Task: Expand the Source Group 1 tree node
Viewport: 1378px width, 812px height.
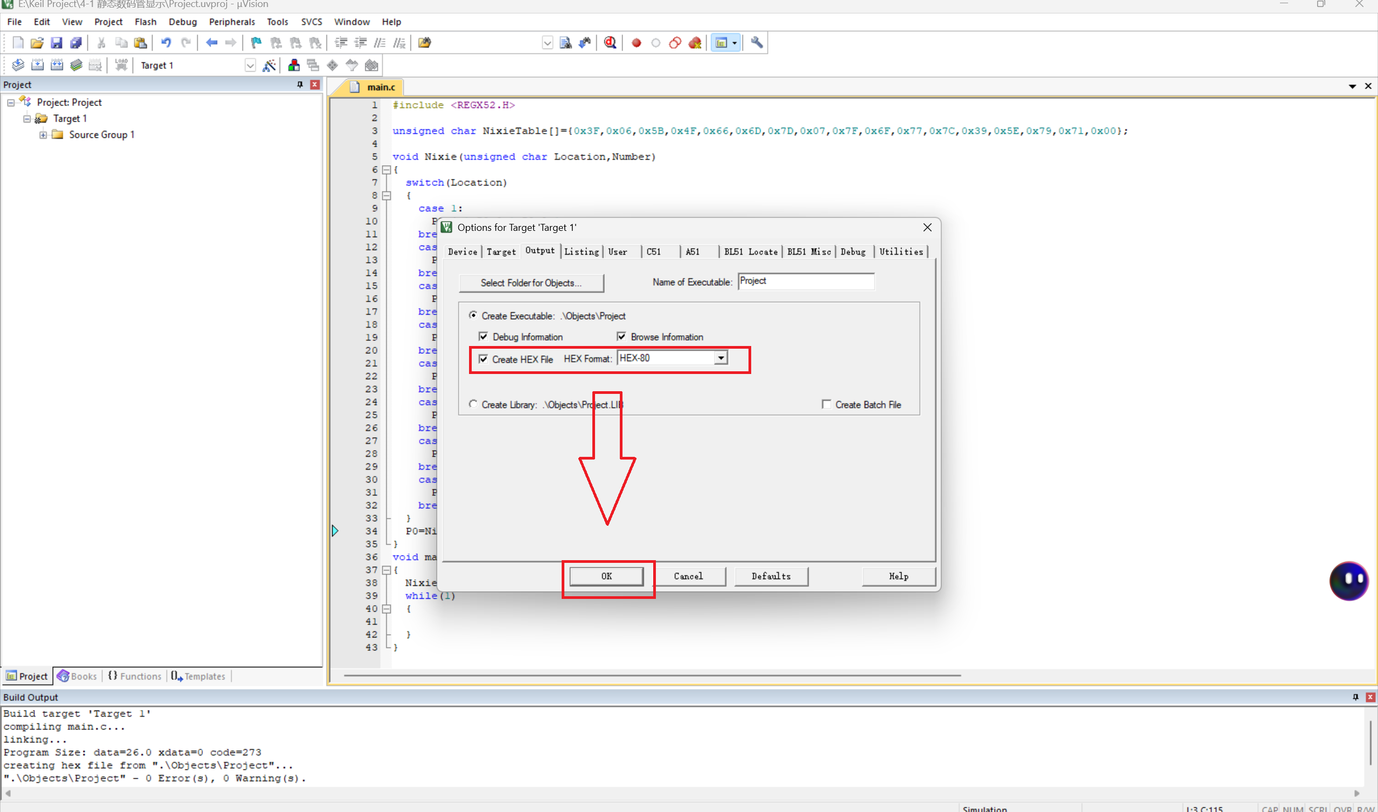Action: pos(43,135)
